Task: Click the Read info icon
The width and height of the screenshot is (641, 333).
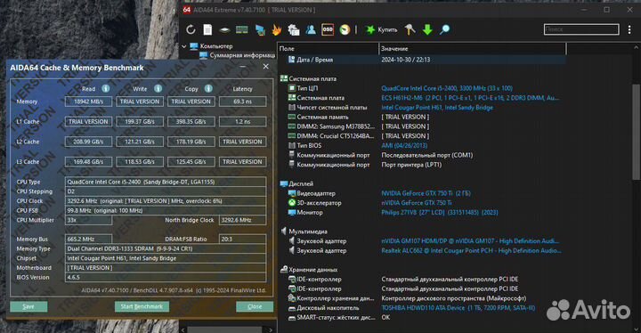Action: (x=105, y=88)
